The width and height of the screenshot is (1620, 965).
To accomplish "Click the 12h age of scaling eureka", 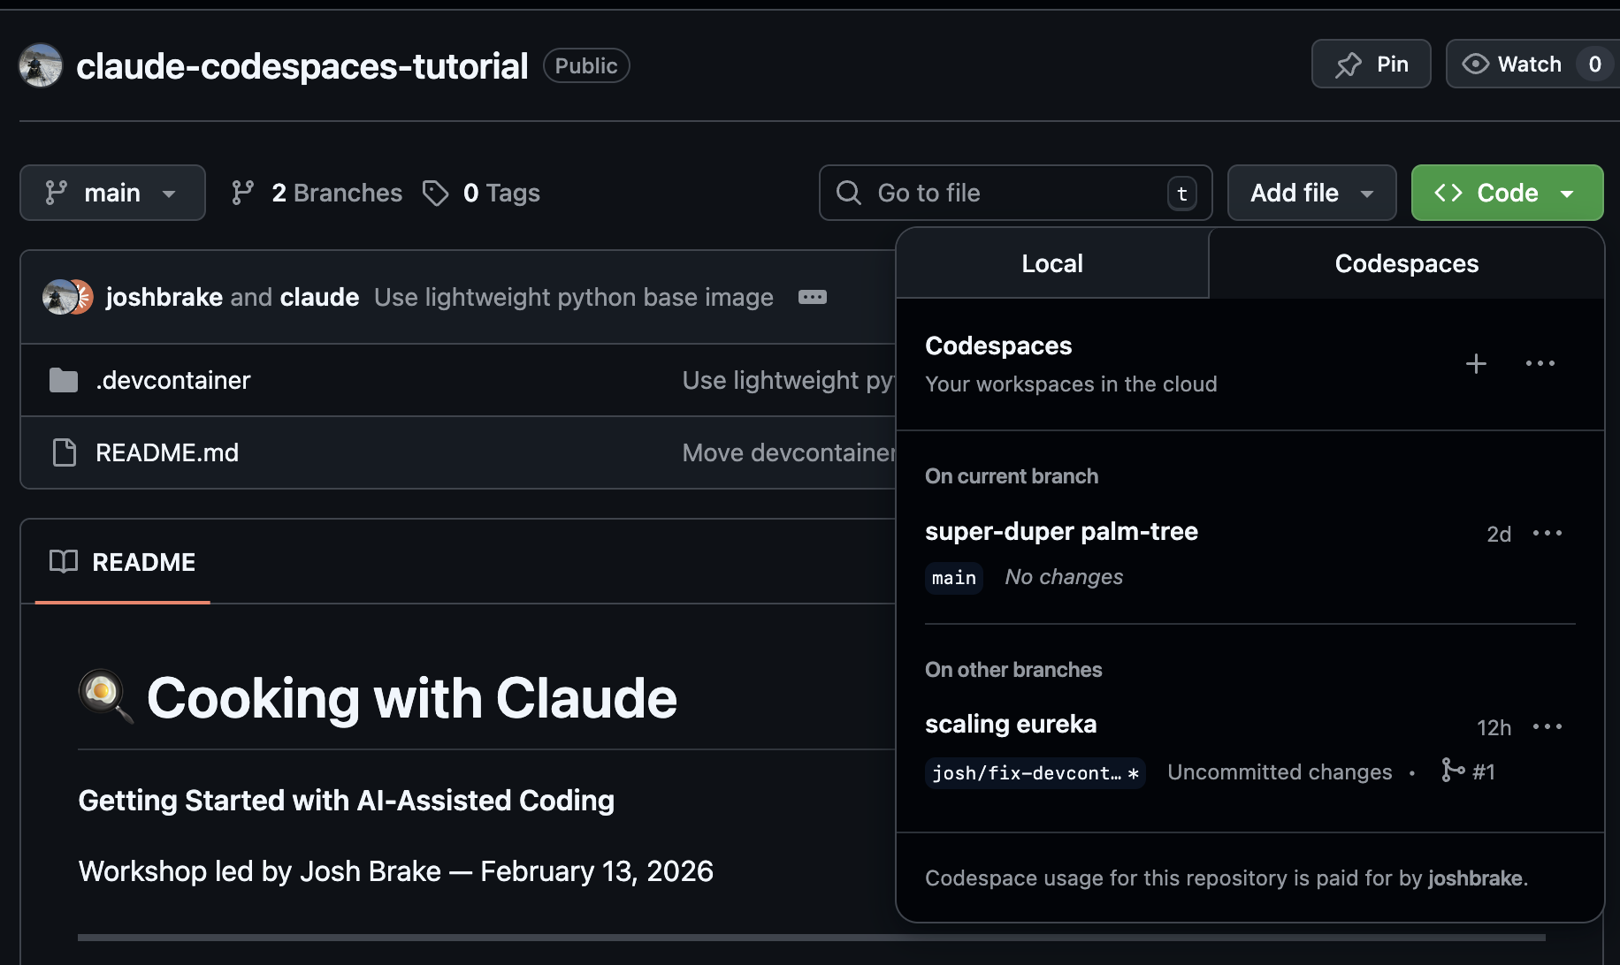I will [1494, 728].
